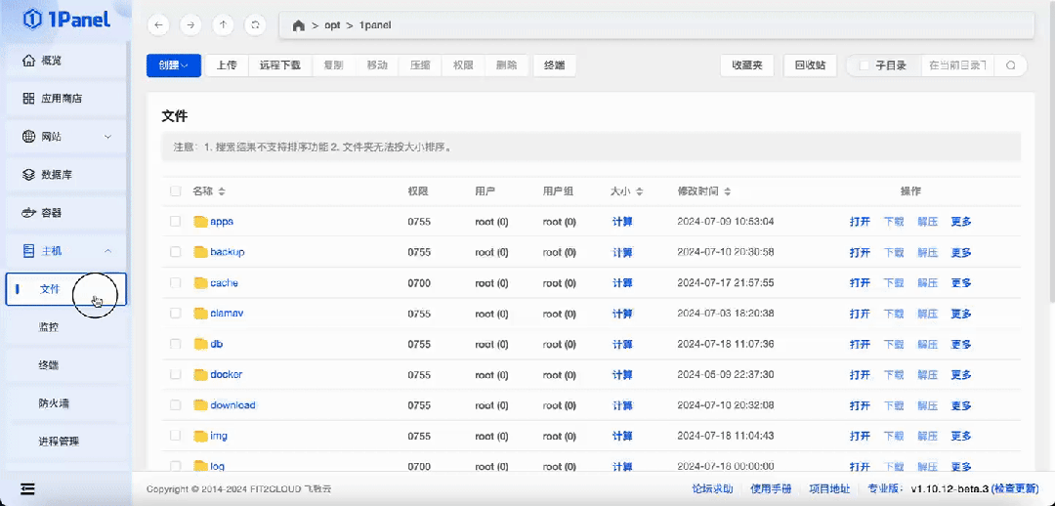Open the 回收站 button
This screenshot has height=506, width=1055.
(x=810, y=66)
